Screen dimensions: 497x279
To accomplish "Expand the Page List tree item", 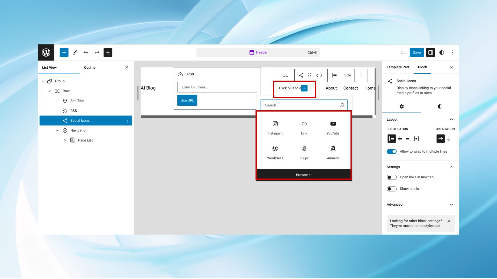I will click(x=65, y=140).
